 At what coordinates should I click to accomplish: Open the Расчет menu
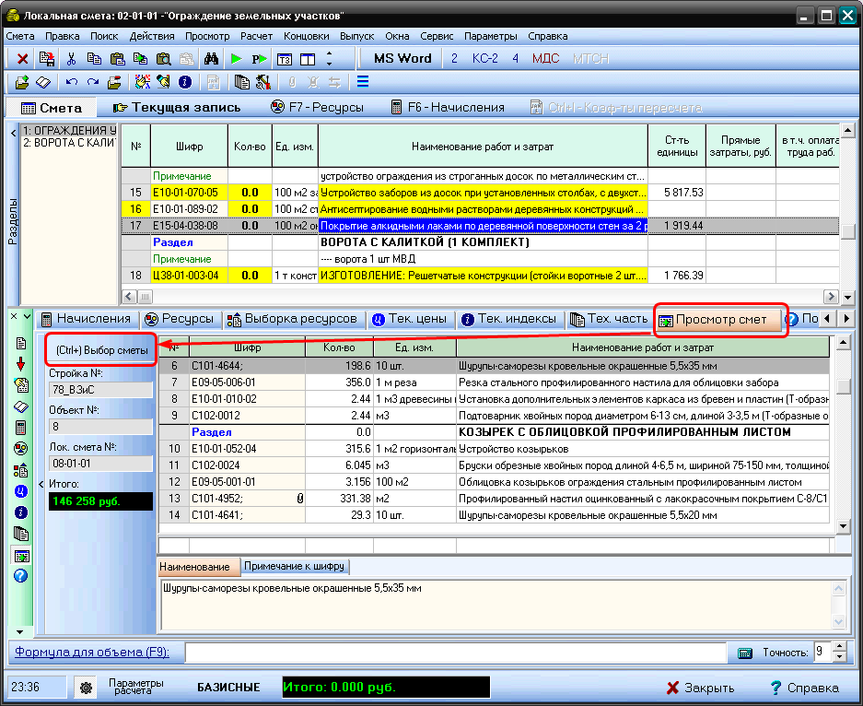point(256,36)
